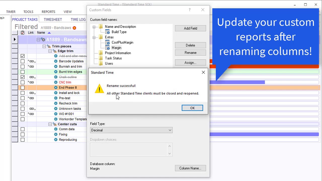
Task: Click the gear icon beside Burnt trim edges
Action: (56, 72)
